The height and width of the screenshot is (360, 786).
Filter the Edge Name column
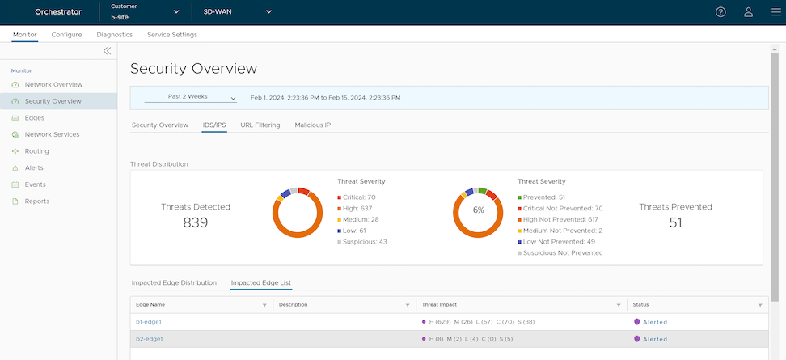(x=264, y=305)
